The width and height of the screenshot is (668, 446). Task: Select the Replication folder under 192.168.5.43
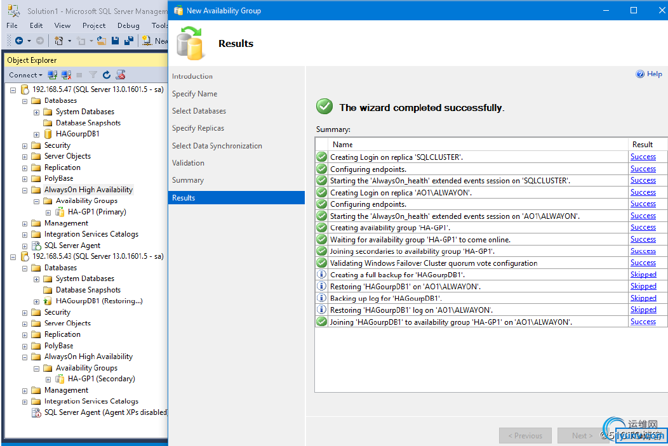tap(62, 334)
